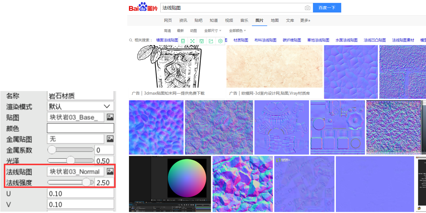Viewport: 426px width, 213px height.
Task: Click the 法线贴图 field 块状岩03_Normal
Action: click(75, 171)
